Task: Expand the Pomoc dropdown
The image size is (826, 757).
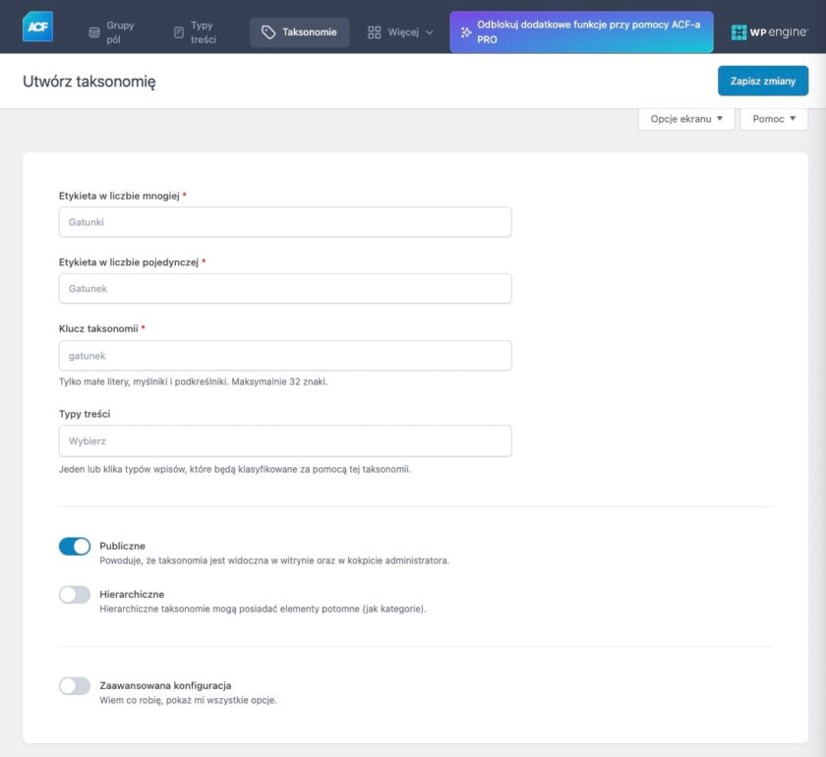Action: [x=773, y=119]
